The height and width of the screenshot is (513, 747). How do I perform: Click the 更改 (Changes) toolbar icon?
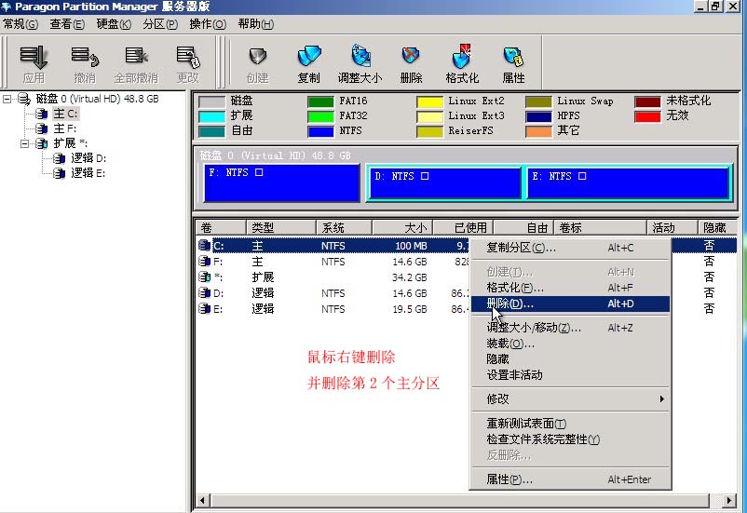[188, 64]
